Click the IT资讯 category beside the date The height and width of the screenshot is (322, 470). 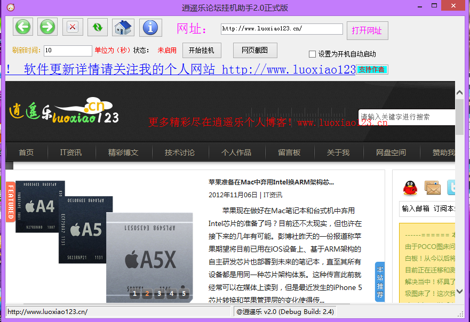(x=273, y=195)
